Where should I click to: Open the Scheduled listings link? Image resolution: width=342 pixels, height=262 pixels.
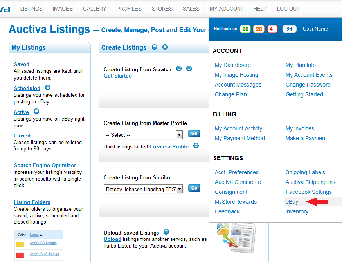coord(27,88)
